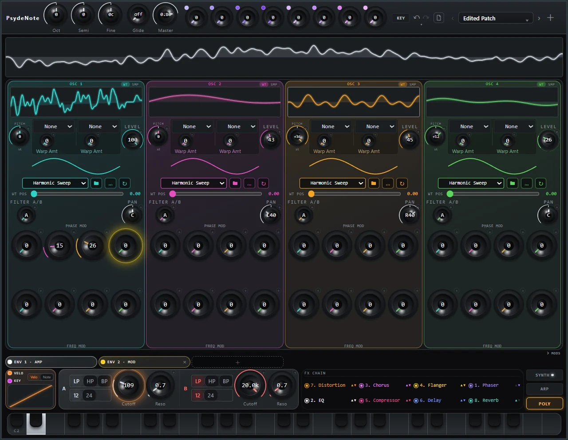The image size is (568, 440).
Task: Open the OSC 1 wavetable folder browser
Action: (x=96, y=183)
